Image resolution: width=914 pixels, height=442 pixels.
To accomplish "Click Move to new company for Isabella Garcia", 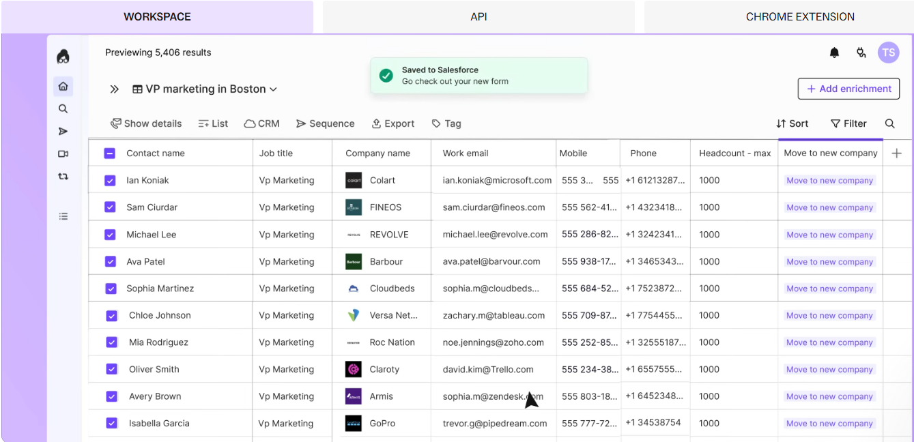I will pos(829,424).
